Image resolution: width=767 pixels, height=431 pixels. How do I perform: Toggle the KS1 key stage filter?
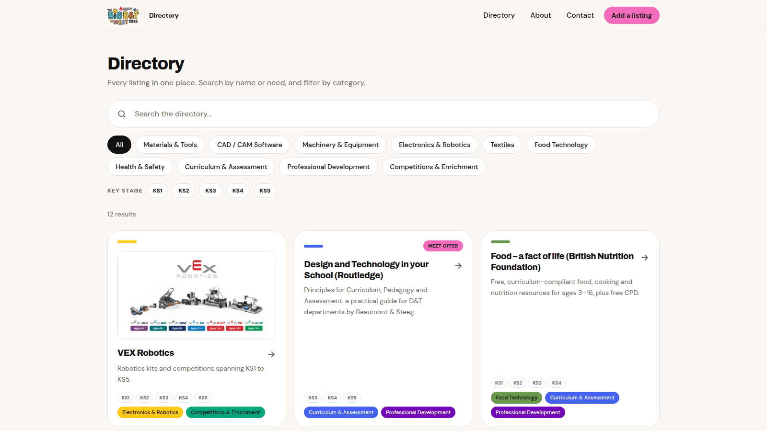158,191
